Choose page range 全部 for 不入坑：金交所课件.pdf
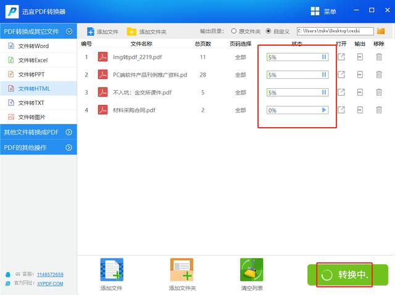 point(240,93)
